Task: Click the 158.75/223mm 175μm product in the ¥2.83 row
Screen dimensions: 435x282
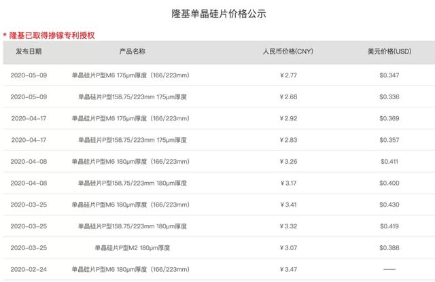Action: point(132,140)
